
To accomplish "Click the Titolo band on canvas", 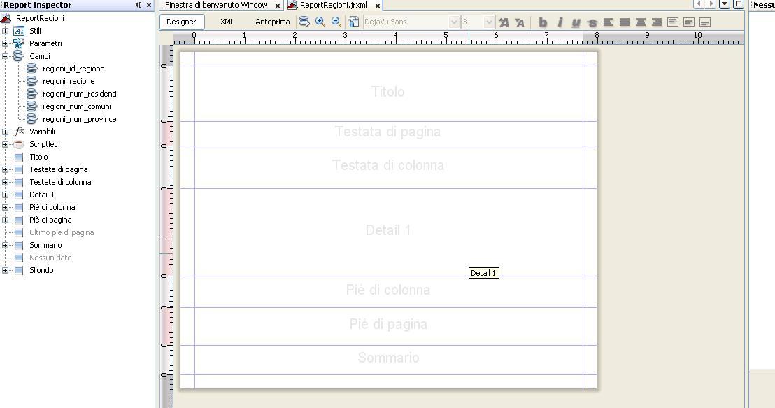I will tap(388, 94).
